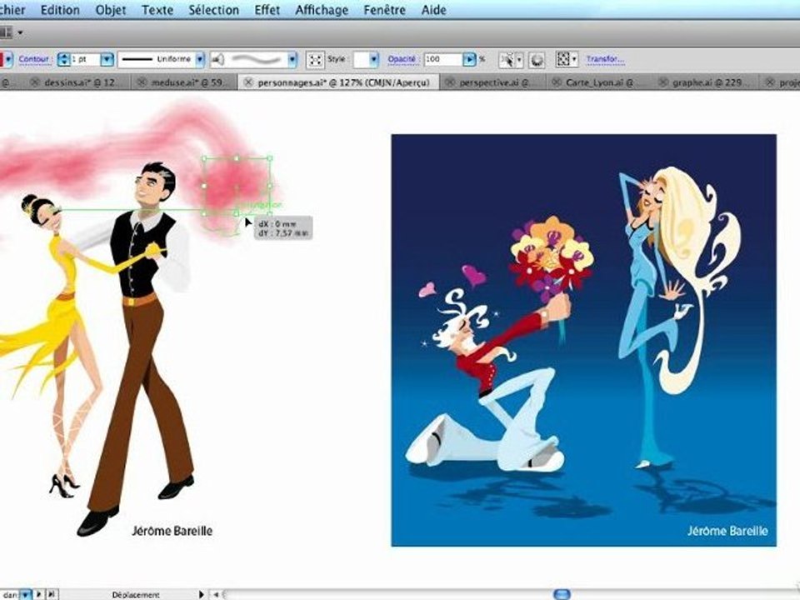Viewport: 800px width, 600px height.
Task: Switch to the Carte_Lyon.ai document tab
Action: click(x=599, y=82)
